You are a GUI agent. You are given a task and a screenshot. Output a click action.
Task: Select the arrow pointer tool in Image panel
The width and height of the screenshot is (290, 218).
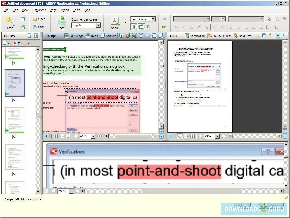click(x=147, y=36)
